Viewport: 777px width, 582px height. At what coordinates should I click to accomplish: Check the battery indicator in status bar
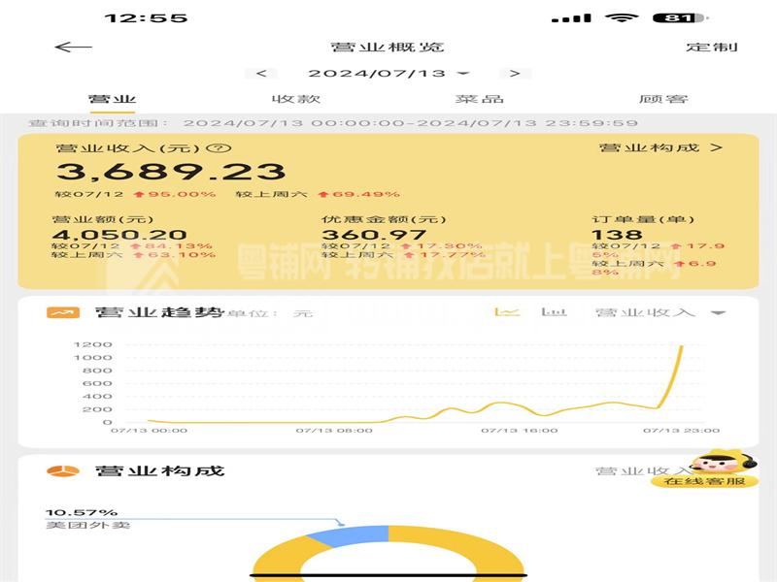pyautogui.click(x=680, y=18)
